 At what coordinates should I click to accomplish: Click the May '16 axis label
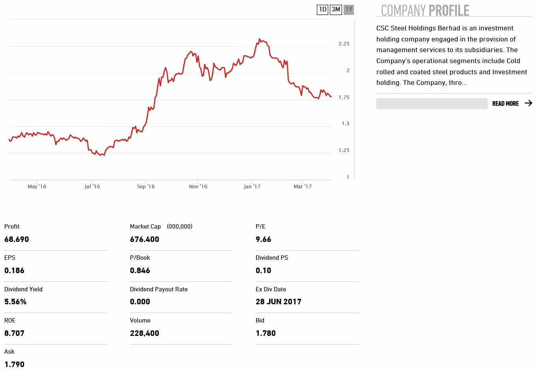click(37, 187)
